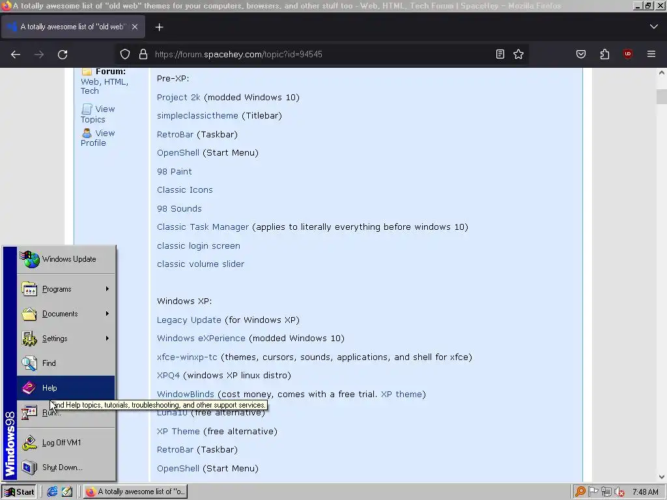Choose Shut Down in Start menu
The width and height of the screenshot is (667, 500).
[66, 467]
